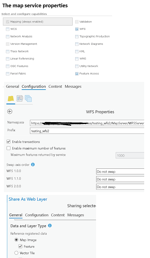Enable the WCS capability checkbox
The image size is (150, 258).
[8, 29]
